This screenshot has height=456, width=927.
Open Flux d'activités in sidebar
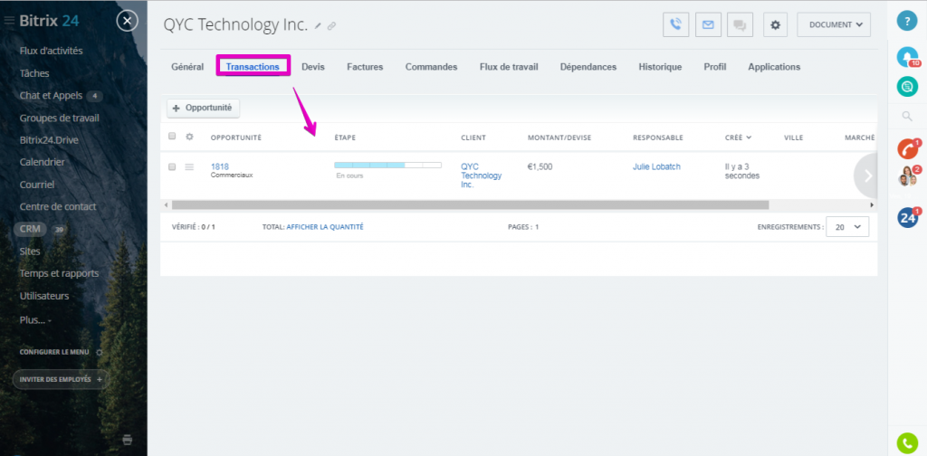click(51, 51)
